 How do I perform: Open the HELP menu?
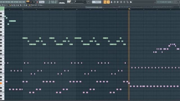[24, 2]
